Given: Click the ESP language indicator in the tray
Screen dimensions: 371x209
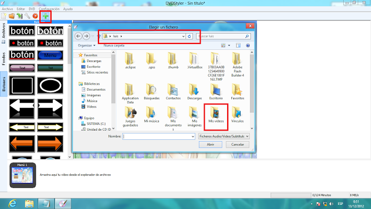Looking at the screenshot, I should click(340, 204).
